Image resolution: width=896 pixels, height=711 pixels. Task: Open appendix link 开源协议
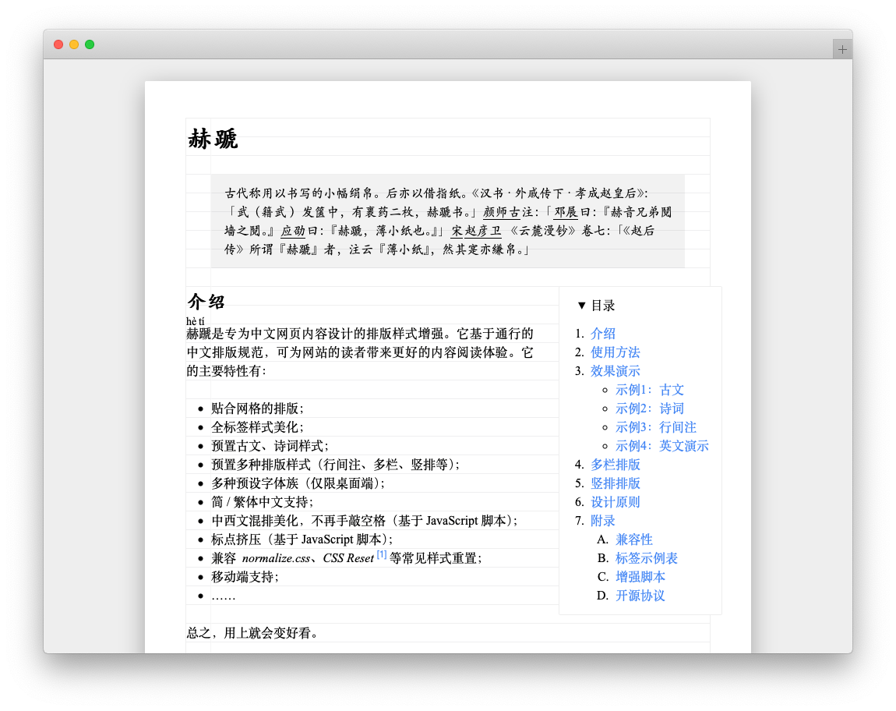coord(640,596)
